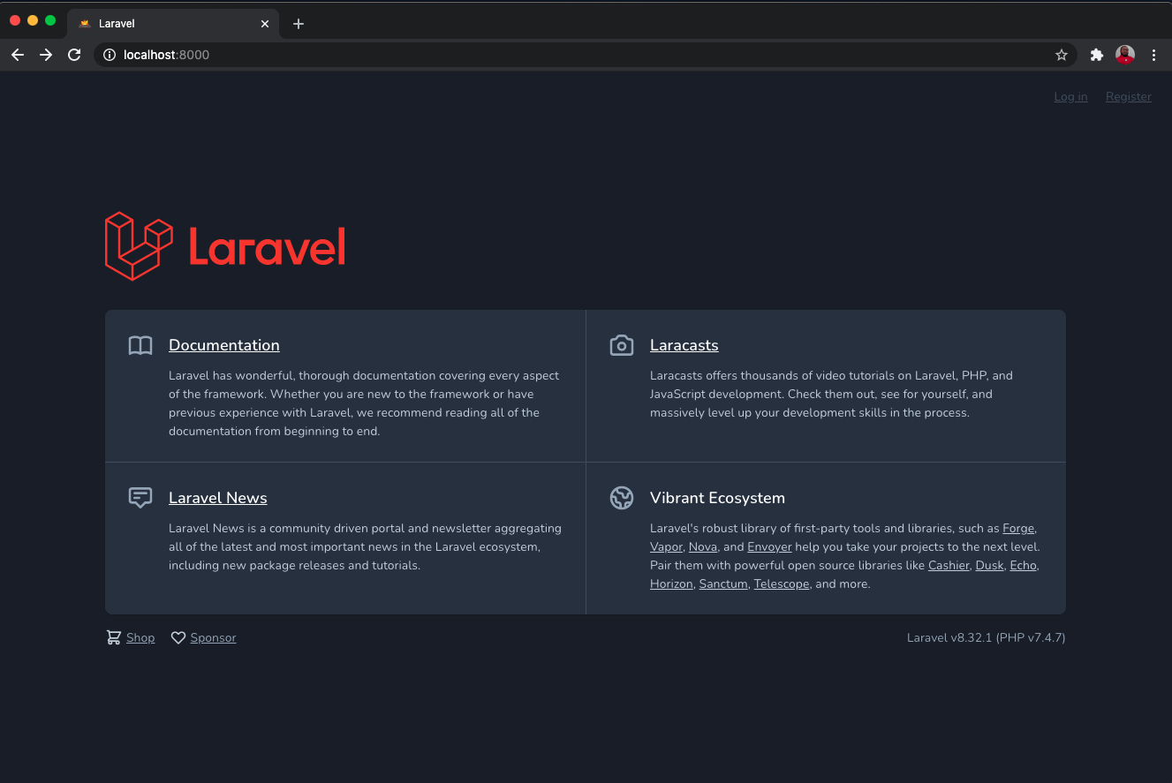Close the Laravel tab
Viewport: 1172px width, 783px height.
(265, 24)
